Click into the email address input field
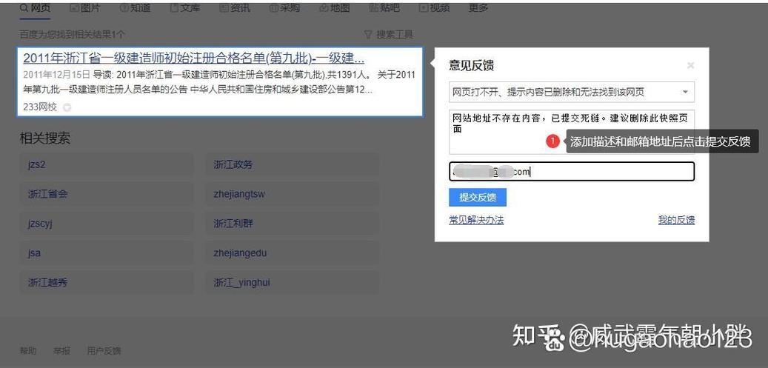 tap(572, 172)
